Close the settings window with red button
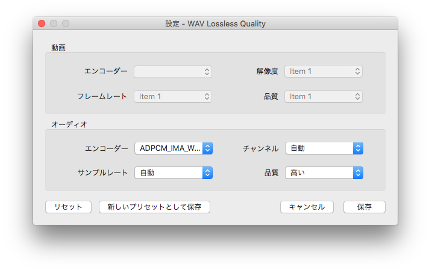 click(42, 23)
